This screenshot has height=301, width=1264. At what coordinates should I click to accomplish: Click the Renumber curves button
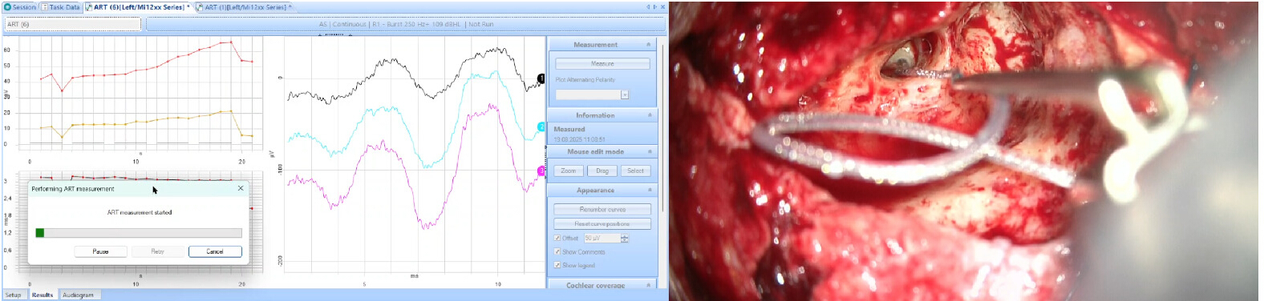click(x=602, y=210)
